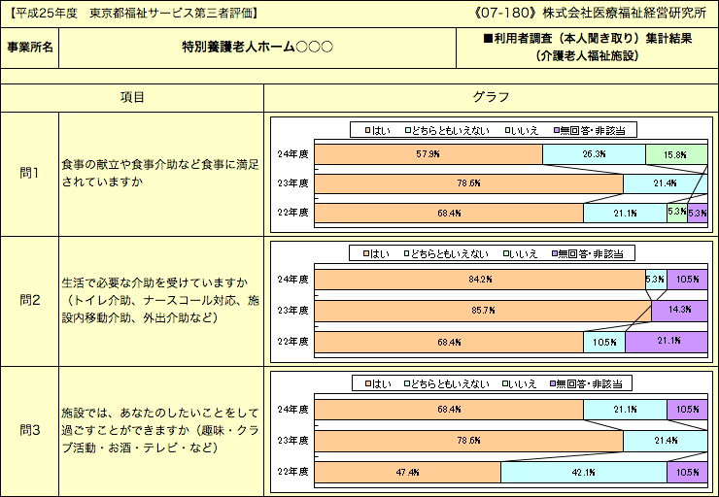Click the いいえ legend swatch in 問3 chart
This screenshot has height=497, width=719.
506,383
